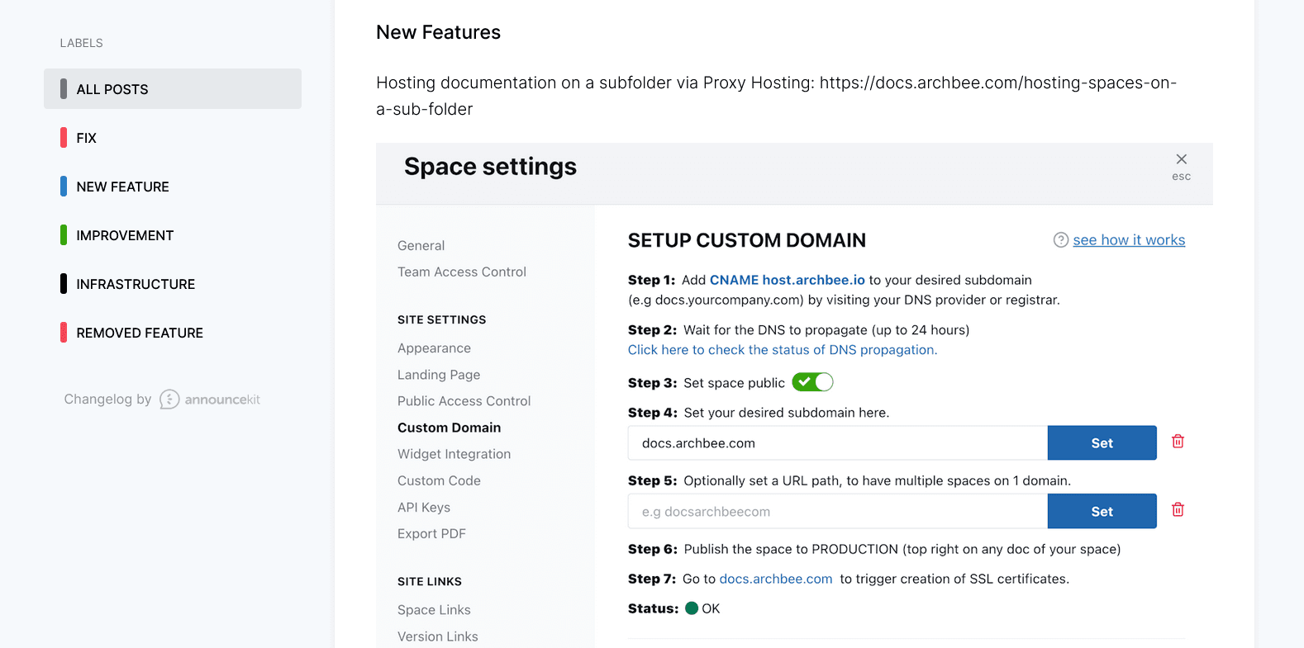This screenshot has height=648, width=1304.
Task: Filter by the NEW FEATURE label
Action: 122,187
